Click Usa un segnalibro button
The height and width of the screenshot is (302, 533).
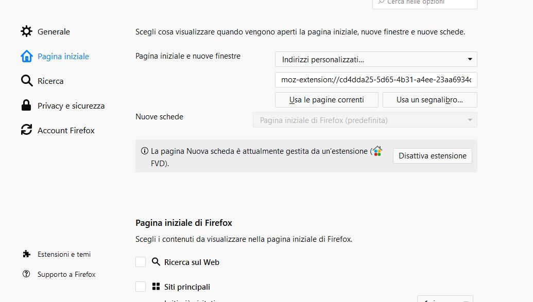point(429,100)
